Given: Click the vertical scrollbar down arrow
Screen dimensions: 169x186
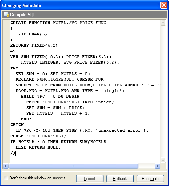Looking at the screenshot, I should click(163, 160).
